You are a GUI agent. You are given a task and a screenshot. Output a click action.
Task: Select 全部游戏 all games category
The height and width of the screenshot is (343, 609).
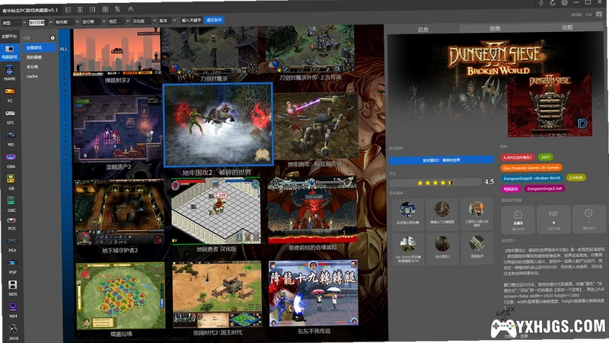[39, 47]
